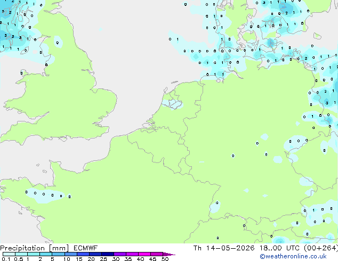Screen dimensions: 338x261
Task: Click the legend label "40"
Action: pos(140,259)
